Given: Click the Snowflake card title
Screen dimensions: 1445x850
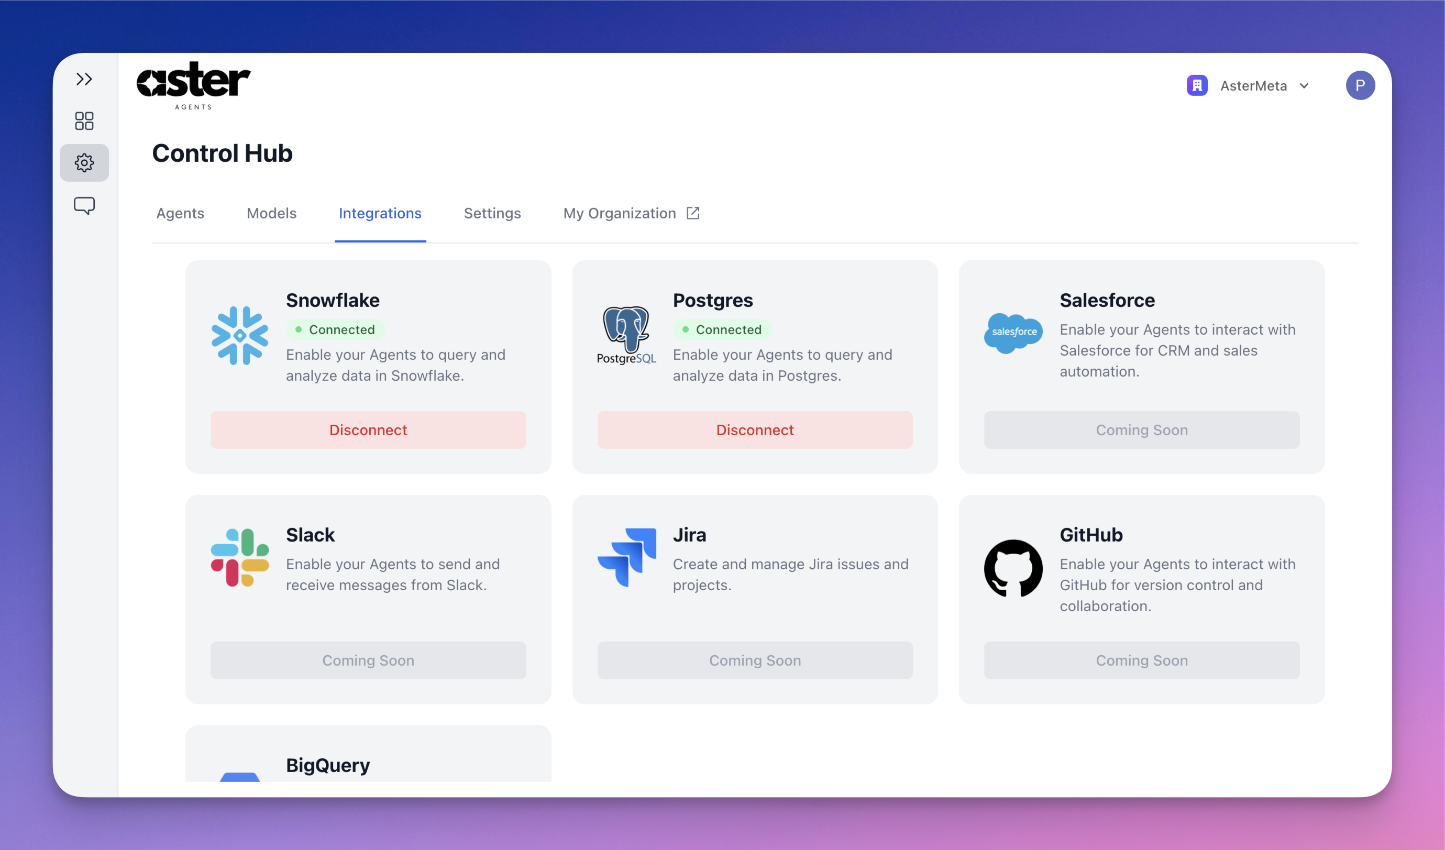Looking at the screenshot, I should [333, 300].
